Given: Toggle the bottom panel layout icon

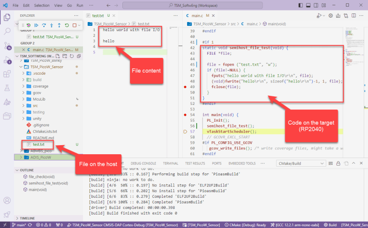Looking at the screenshot, I should [x=308, y=5].
